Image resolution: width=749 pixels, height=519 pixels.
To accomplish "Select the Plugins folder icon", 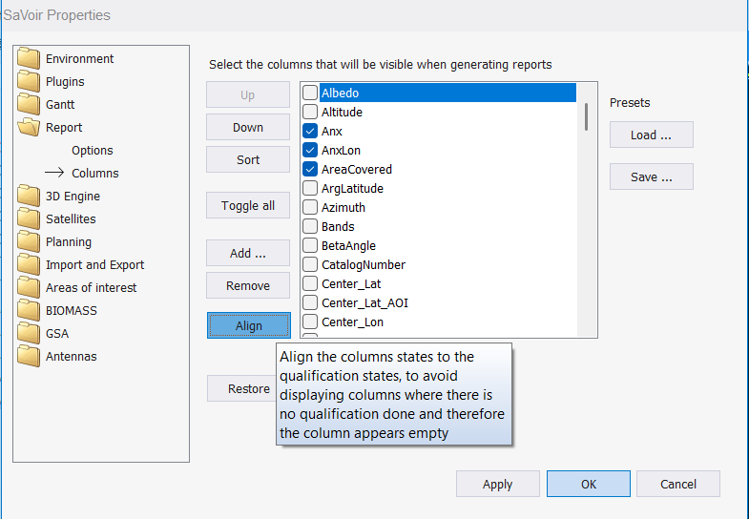I will pos(29,82).
